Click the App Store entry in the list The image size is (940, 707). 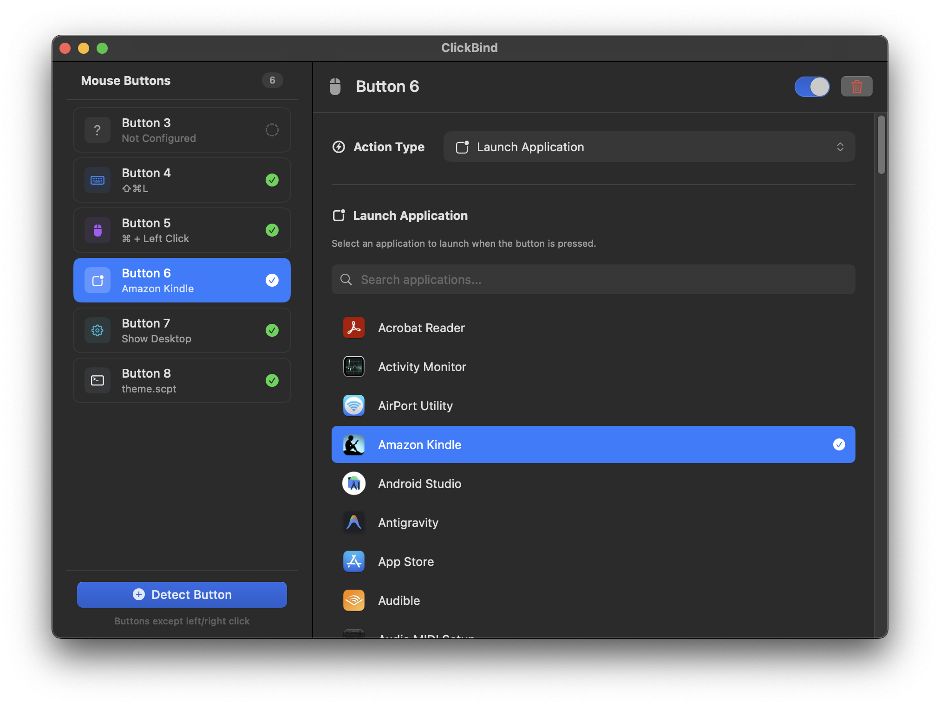(x=405, y=561)
